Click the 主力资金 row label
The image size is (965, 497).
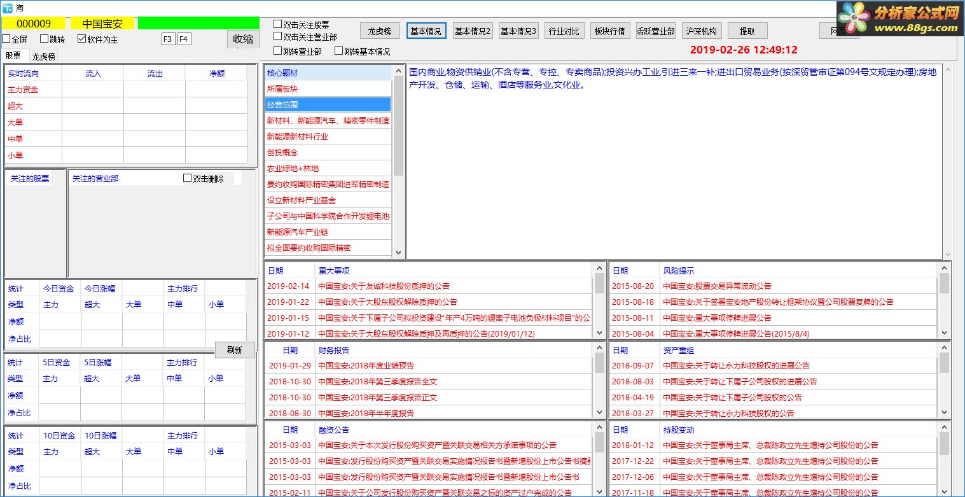pyautogui.click(x=23, y=90)
